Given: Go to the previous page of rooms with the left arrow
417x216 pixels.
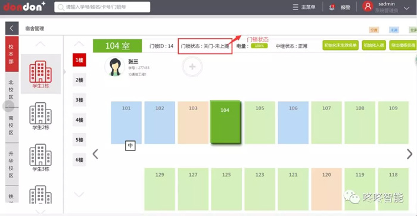Looking at the screenshot, I should tap(95, 154).
